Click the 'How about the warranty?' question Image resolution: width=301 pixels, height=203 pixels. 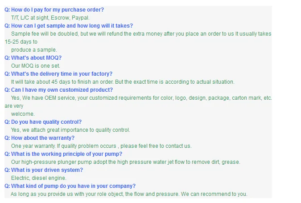click(39, 138)
